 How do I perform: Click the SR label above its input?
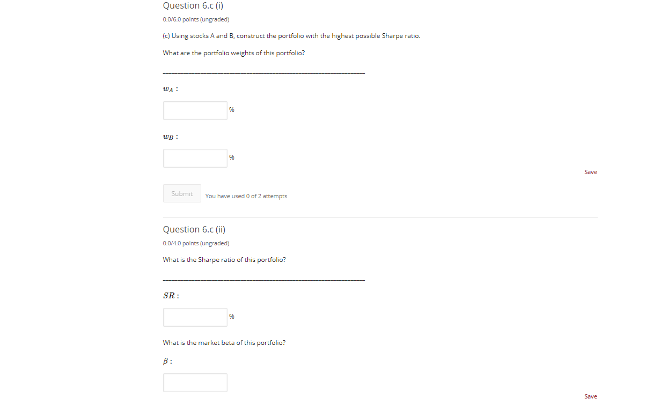coord(168,295)
